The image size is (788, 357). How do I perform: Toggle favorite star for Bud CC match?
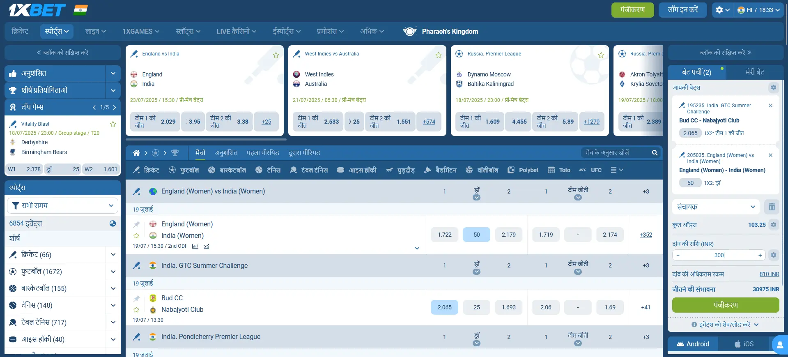pyautogui.click(x=136, y=310)
